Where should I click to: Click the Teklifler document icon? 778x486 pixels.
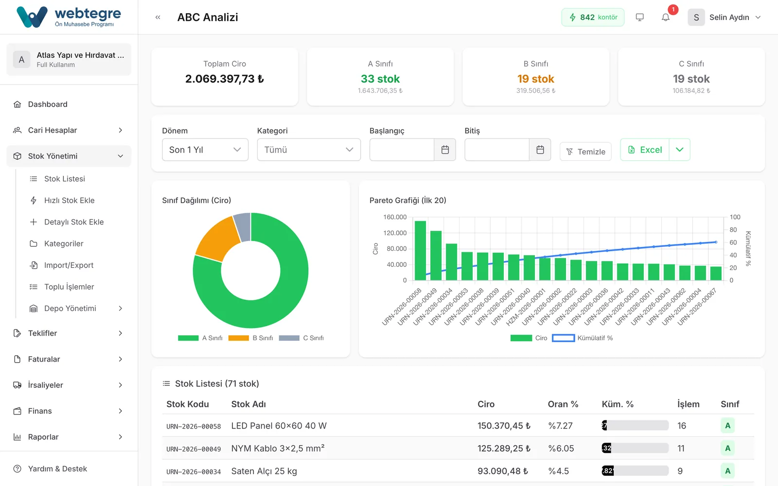point(18,333)
